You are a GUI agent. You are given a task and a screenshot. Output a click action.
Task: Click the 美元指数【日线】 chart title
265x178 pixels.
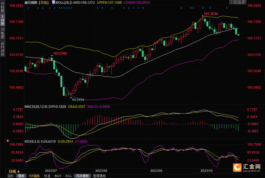click(x=37, y=3)
